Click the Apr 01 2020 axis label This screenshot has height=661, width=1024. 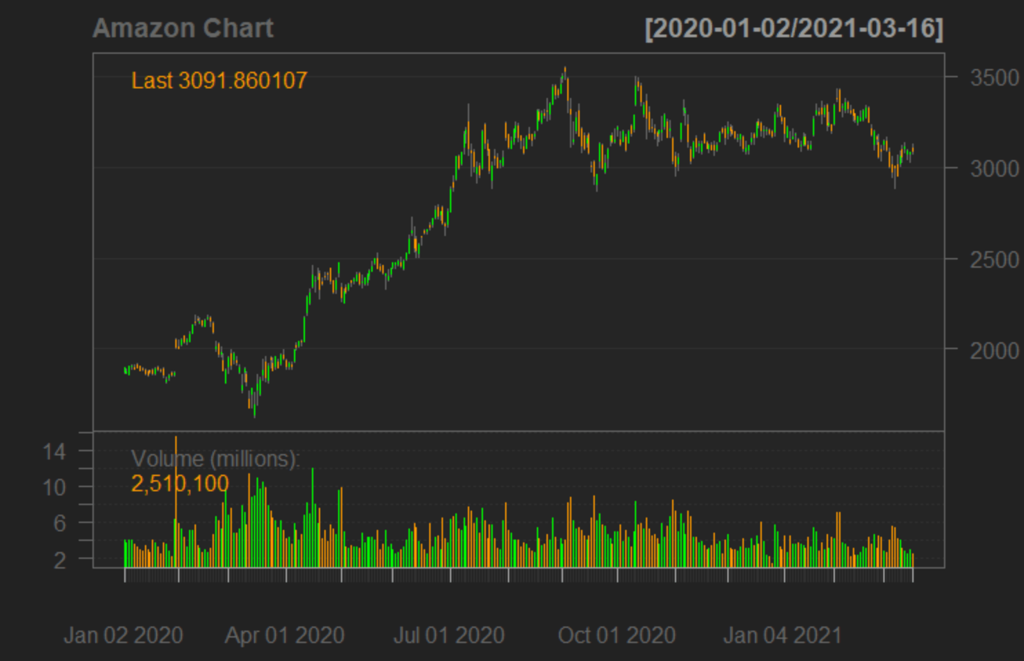pos(286,635)
